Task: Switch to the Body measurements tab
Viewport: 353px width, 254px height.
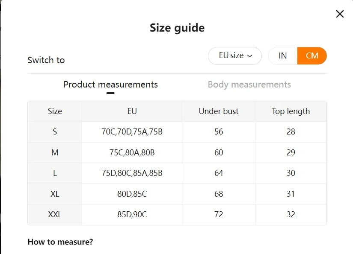Action: (x=249, y=84)
